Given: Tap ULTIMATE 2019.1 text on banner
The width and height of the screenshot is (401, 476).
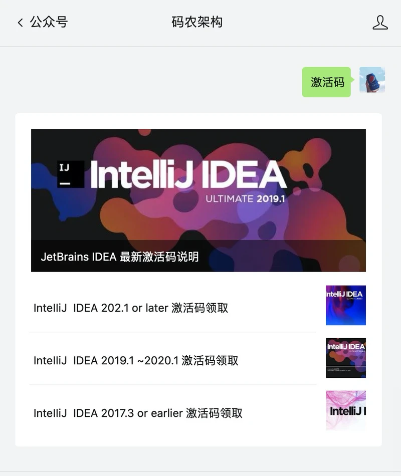Looking at the screenshot, I should [x=246, y=199].
